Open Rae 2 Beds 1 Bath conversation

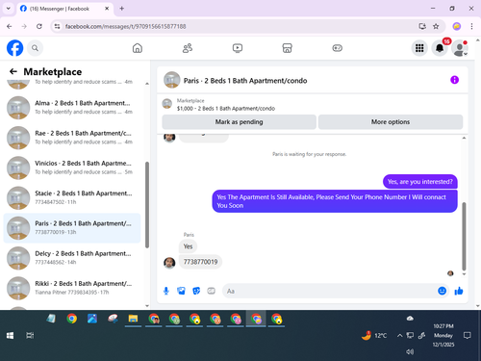(72, 138)
